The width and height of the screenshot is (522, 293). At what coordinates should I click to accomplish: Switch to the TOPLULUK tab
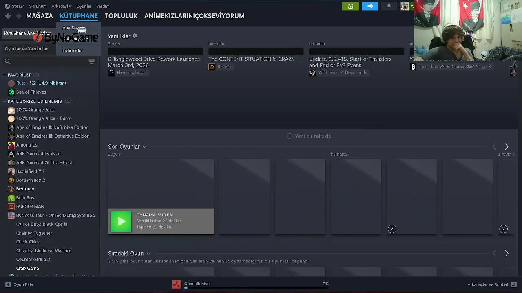pos(121,16)
